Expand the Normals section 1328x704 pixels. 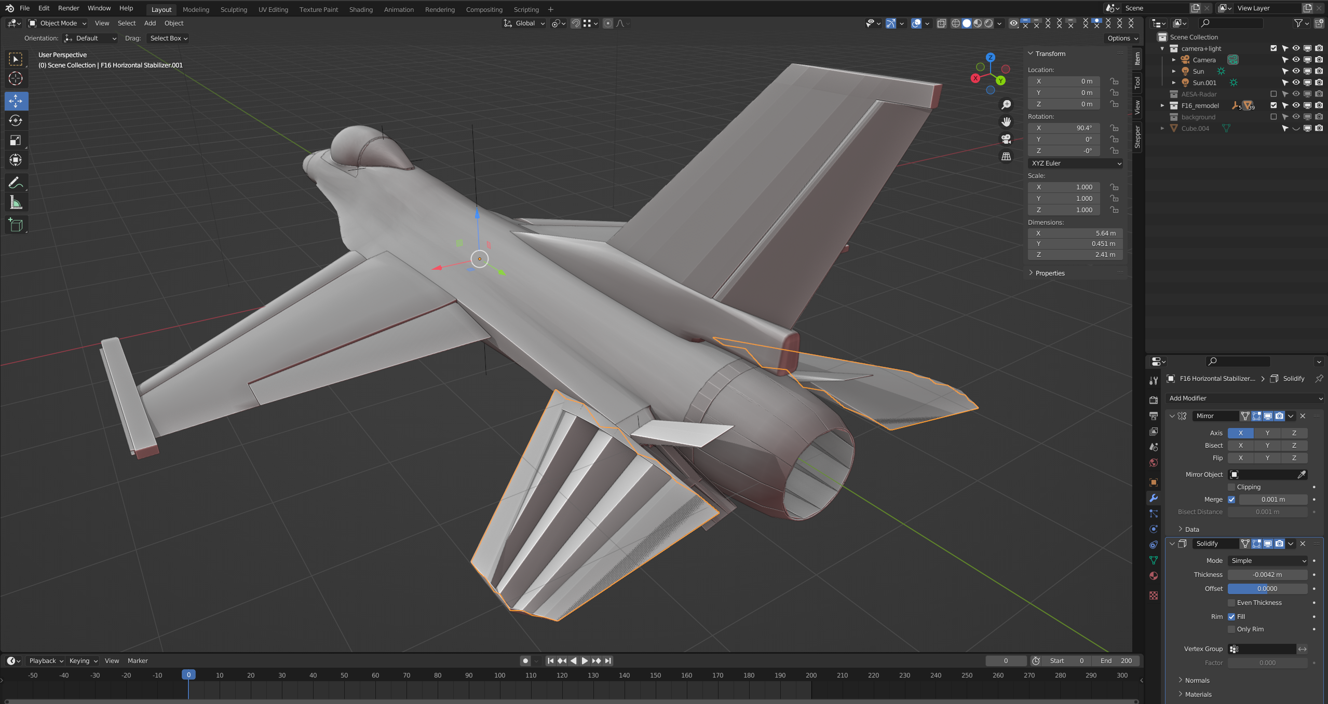pyautogui.click(x=1197, y=680)
